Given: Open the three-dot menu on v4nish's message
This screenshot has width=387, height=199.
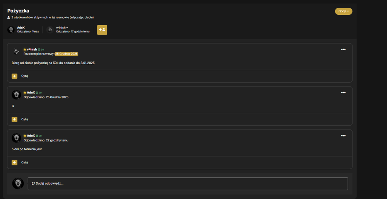Looking at the screenshot, I should [x=343, y=49].
